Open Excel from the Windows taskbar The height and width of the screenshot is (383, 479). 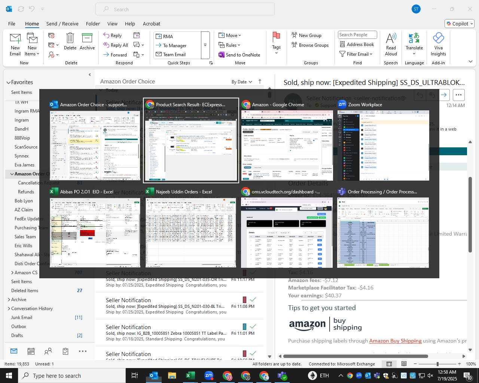(190, 376)
